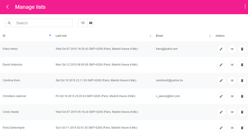
Task: Click the Email column header
Action: tap(159, 36)
